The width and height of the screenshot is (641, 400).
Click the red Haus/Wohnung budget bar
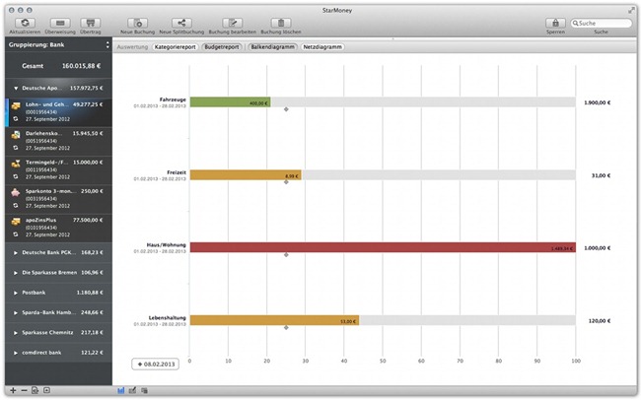383,248
